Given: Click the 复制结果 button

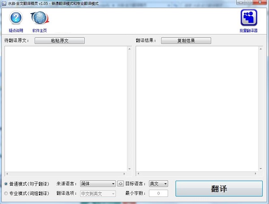Looking at the screenshot, I should point(186,41).
